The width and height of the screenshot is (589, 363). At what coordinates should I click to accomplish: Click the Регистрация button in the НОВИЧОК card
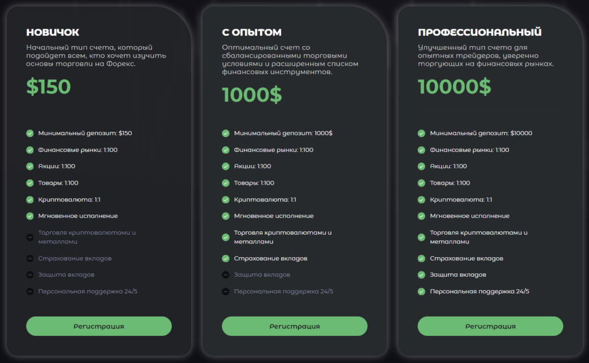click(98, 326)
